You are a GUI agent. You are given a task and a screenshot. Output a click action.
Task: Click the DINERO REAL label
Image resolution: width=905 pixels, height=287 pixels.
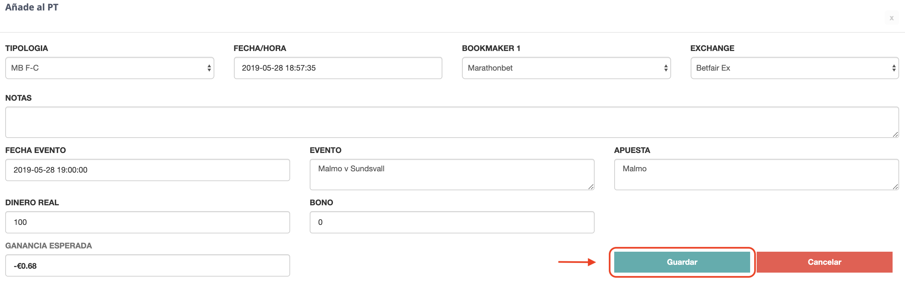coord(32,203)
